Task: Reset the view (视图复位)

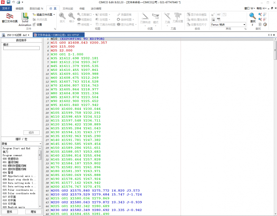Action: click(85, 19)
